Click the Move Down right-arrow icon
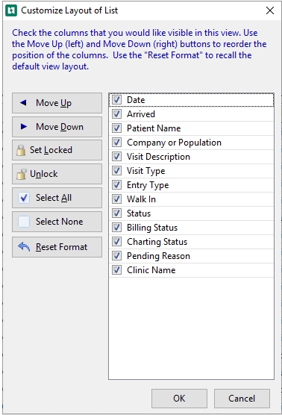The height and width of the screenshot is (415, 282). coord(24,126)
